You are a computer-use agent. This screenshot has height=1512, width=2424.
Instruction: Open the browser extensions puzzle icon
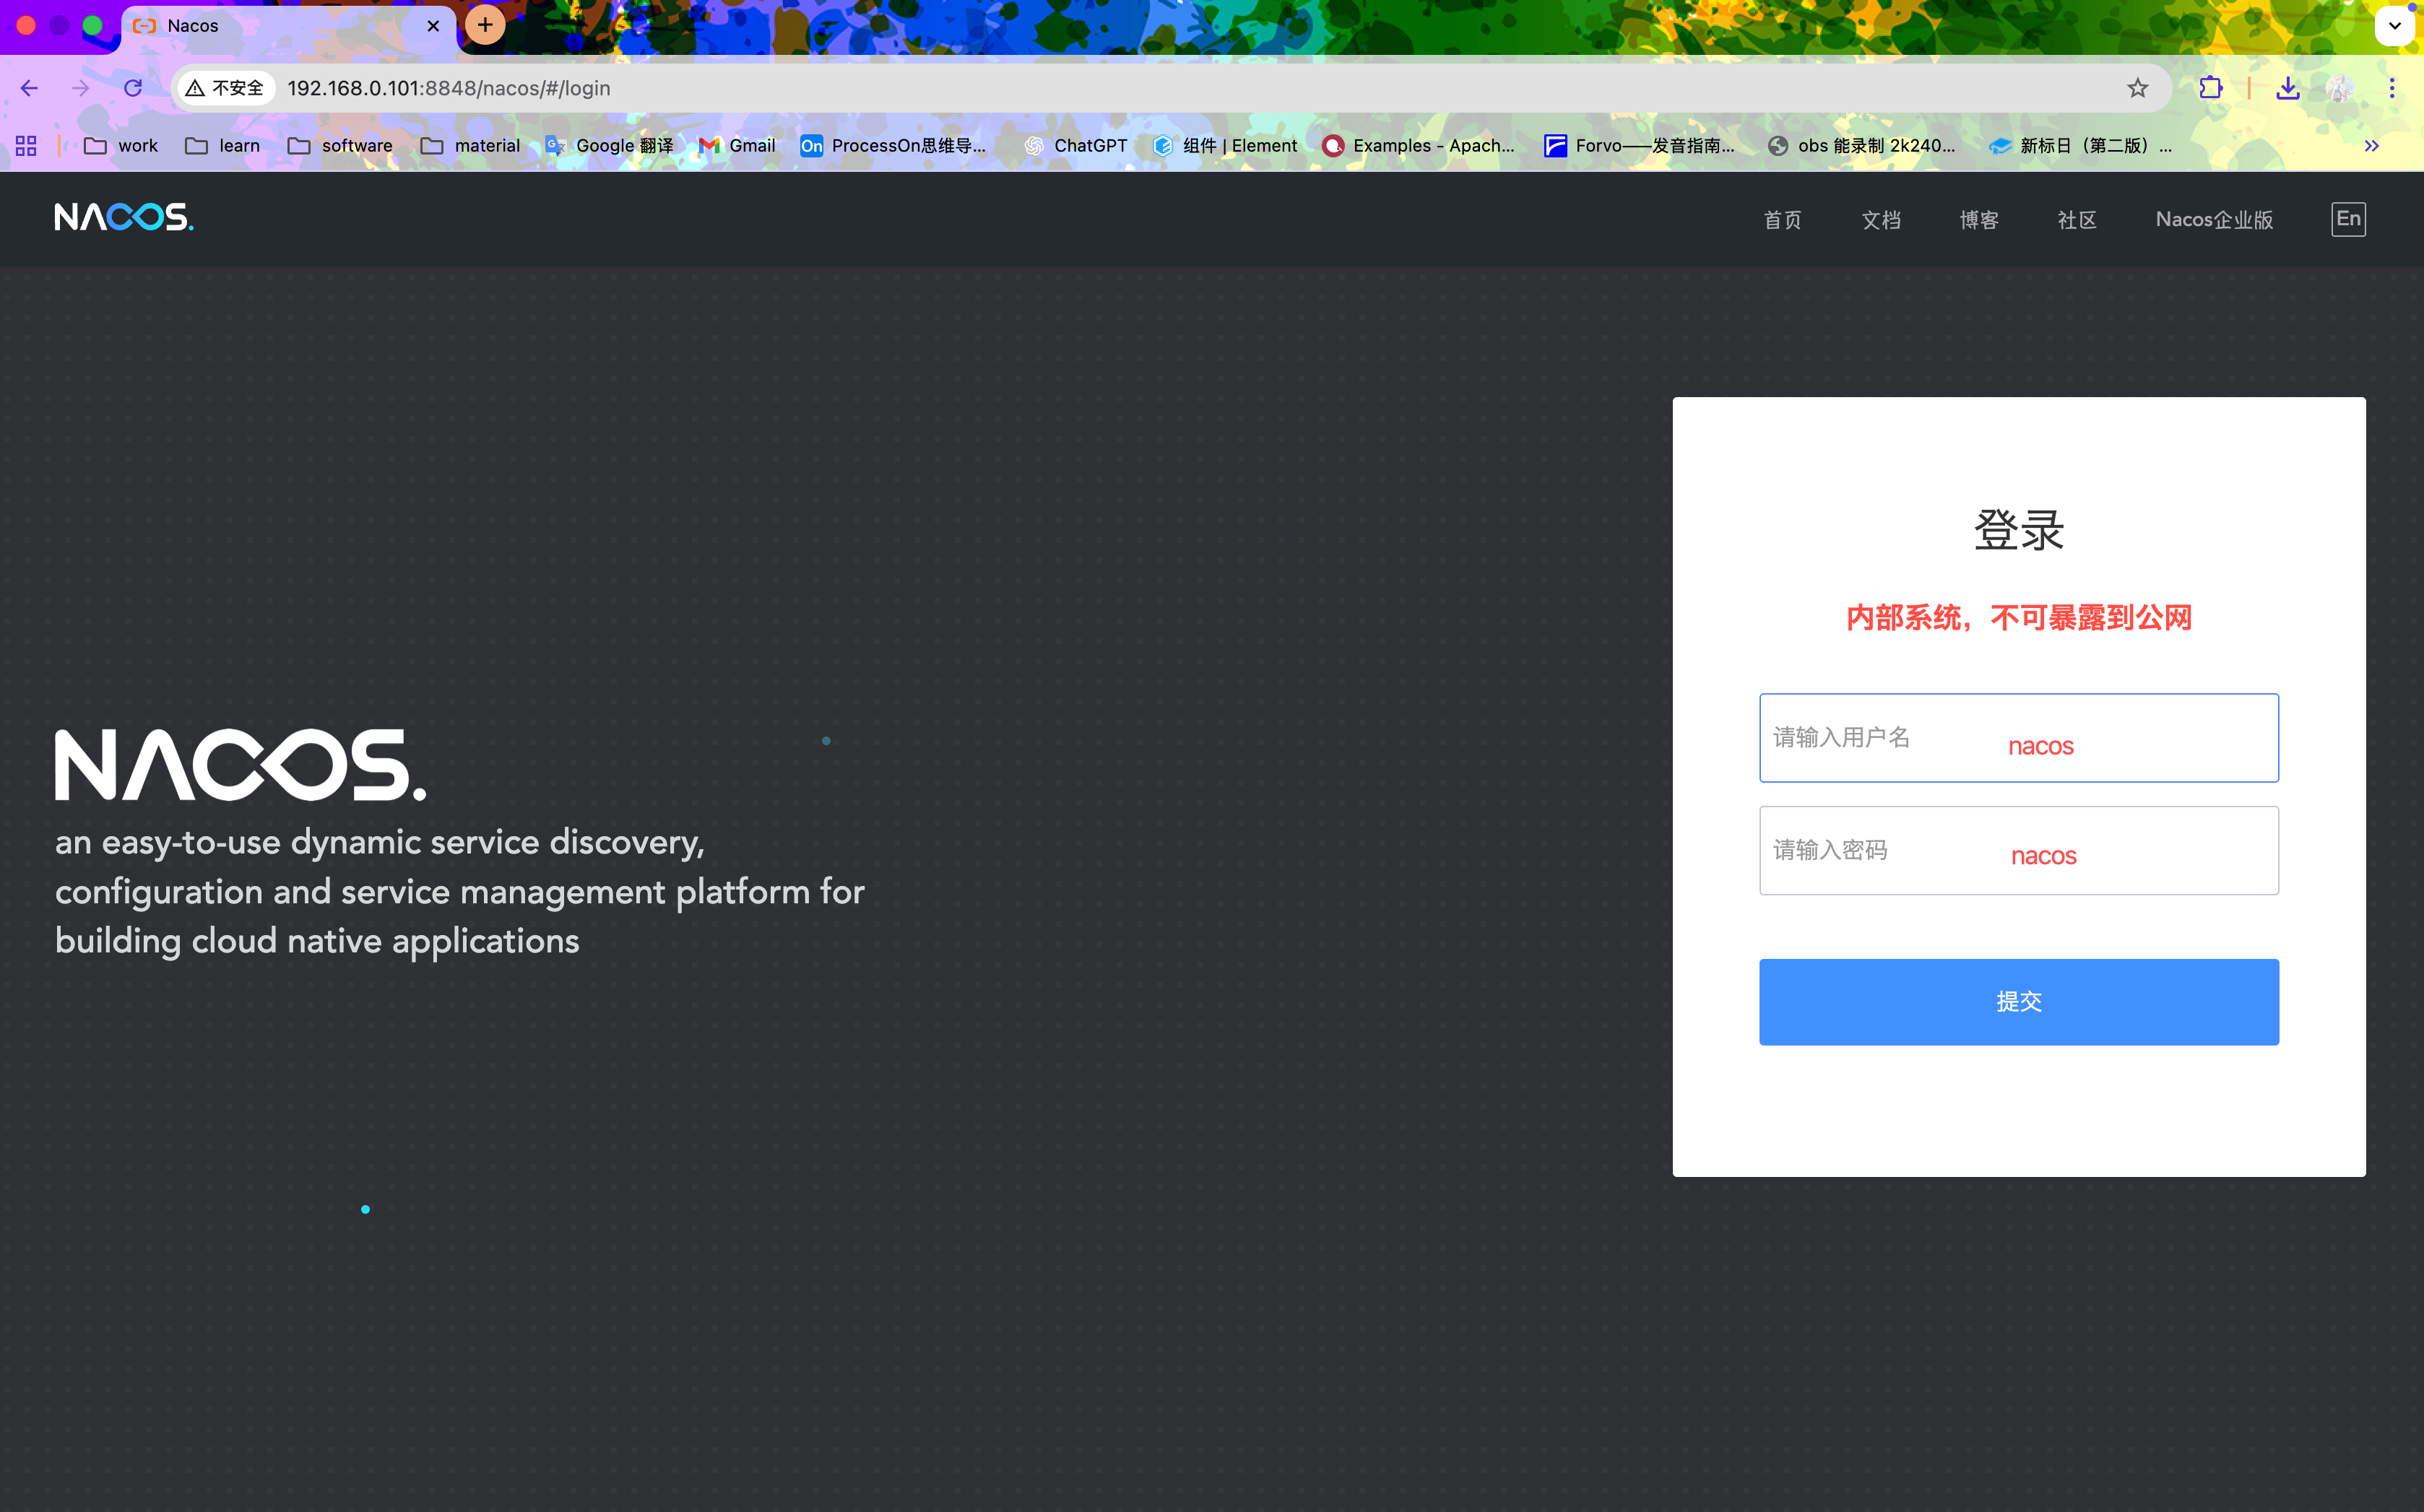(x=2210, y=88)
